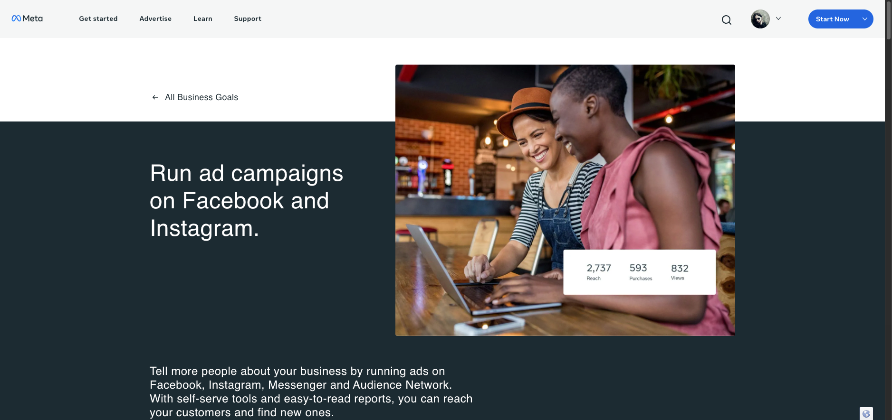Expand the Start Now dropdown arrow
Image resolution: width=892 pixels, height=420 pixels.
[x=864, y=19]
